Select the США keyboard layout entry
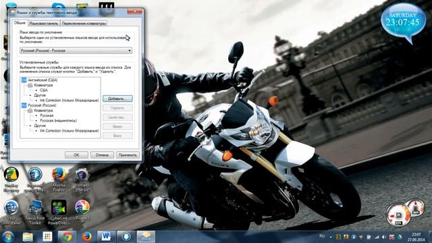Image resolution: width=432 pixels, height=243 pixels. [43, 90]
